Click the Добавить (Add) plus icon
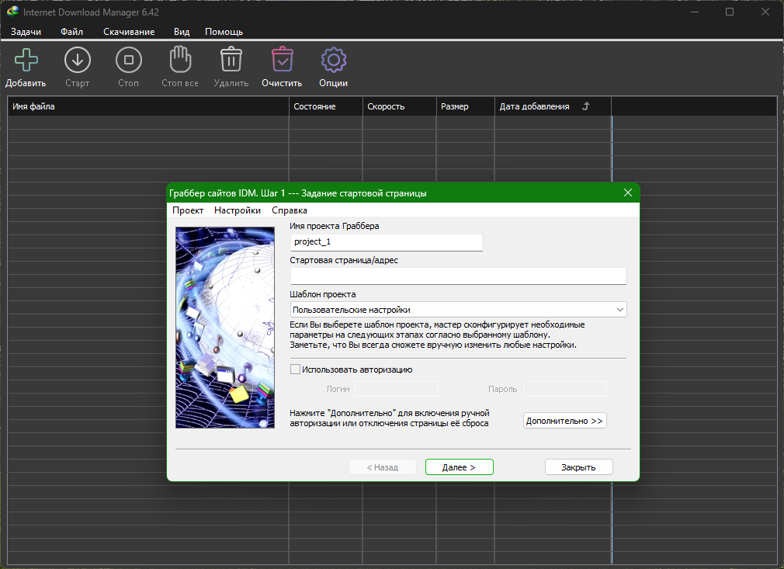Screen dimensions: 784x569 click(26, 61)
